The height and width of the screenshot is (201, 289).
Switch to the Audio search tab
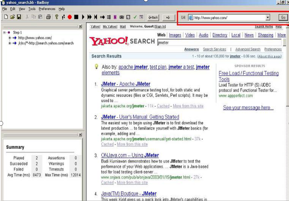(204, 35)
